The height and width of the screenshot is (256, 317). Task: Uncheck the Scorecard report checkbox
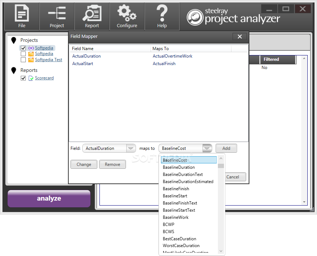(23, 78)
